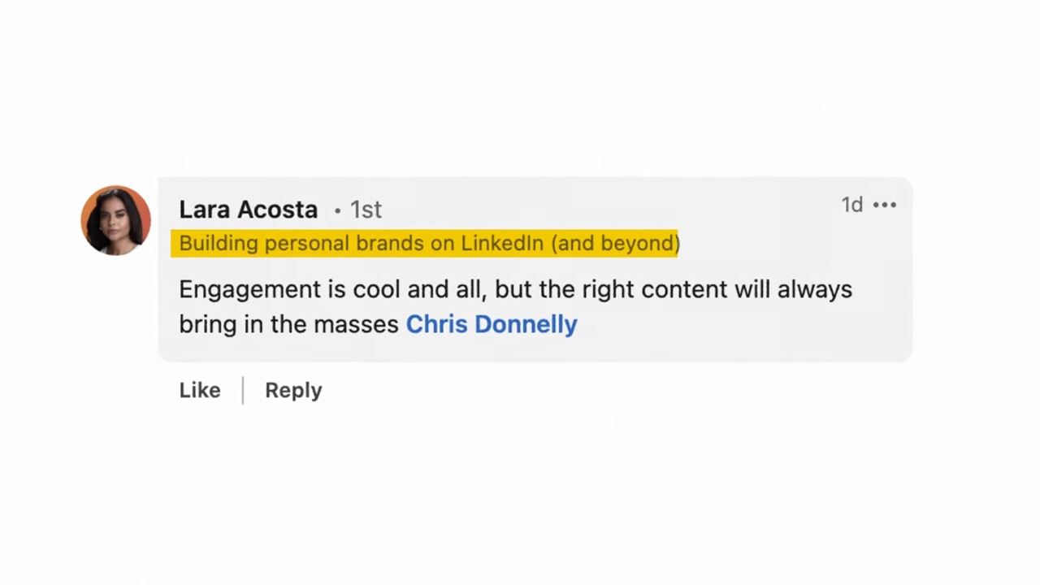Click the "1d" comment timestamp
Screen dimensions: 1040x585
851,205
